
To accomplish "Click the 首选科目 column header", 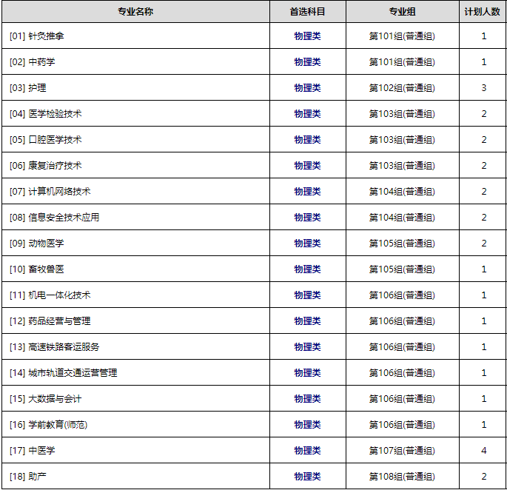I will [x=307, y=12].
